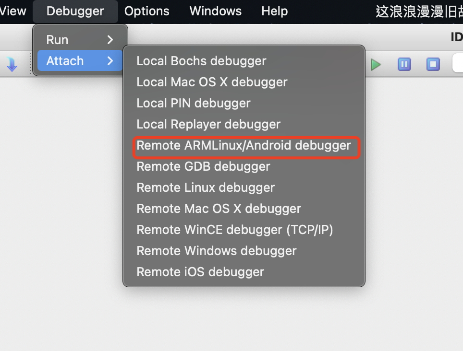The height and width of the screenshot is (351, 463).
Task: Select Remote ARMLinux/Android debugger
Action: (244, 145)
